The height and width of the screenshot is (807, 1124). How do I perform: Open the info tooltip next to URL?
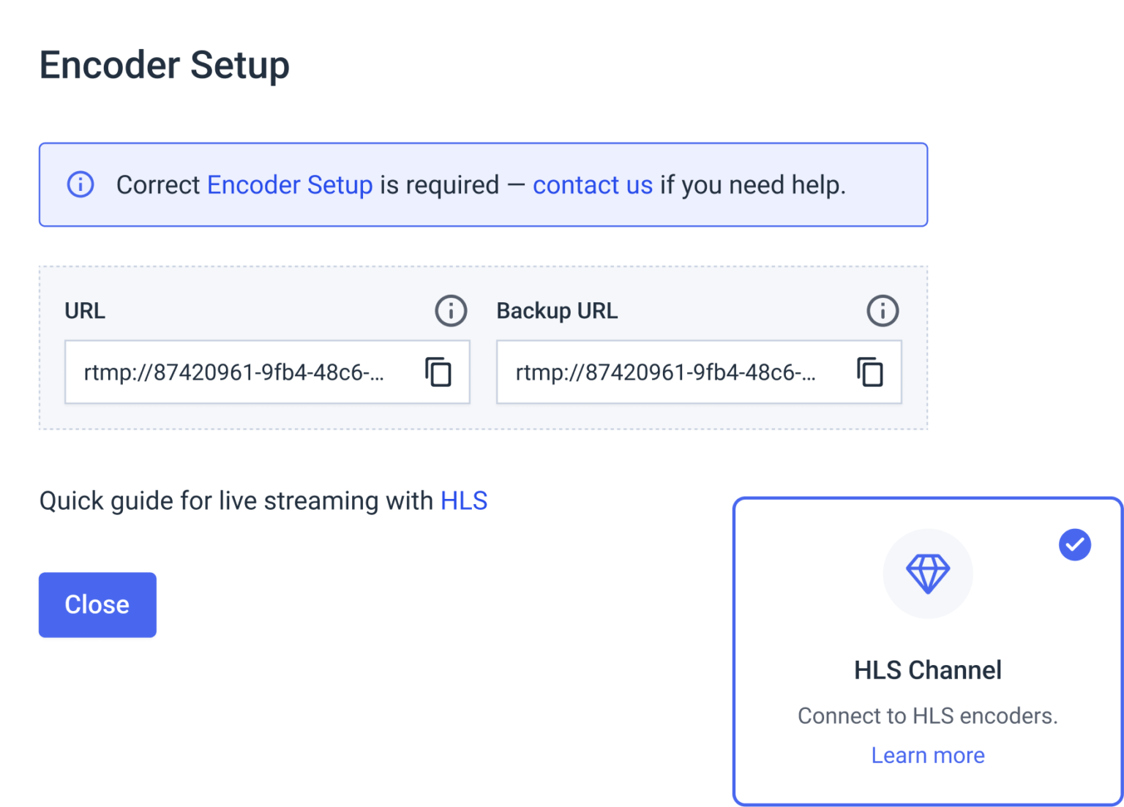(x=451, y=311)
